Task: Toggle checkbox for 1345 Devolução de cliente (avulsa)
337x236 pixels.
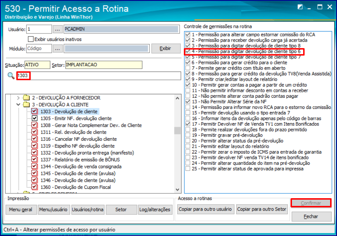Action: [34, 173]
